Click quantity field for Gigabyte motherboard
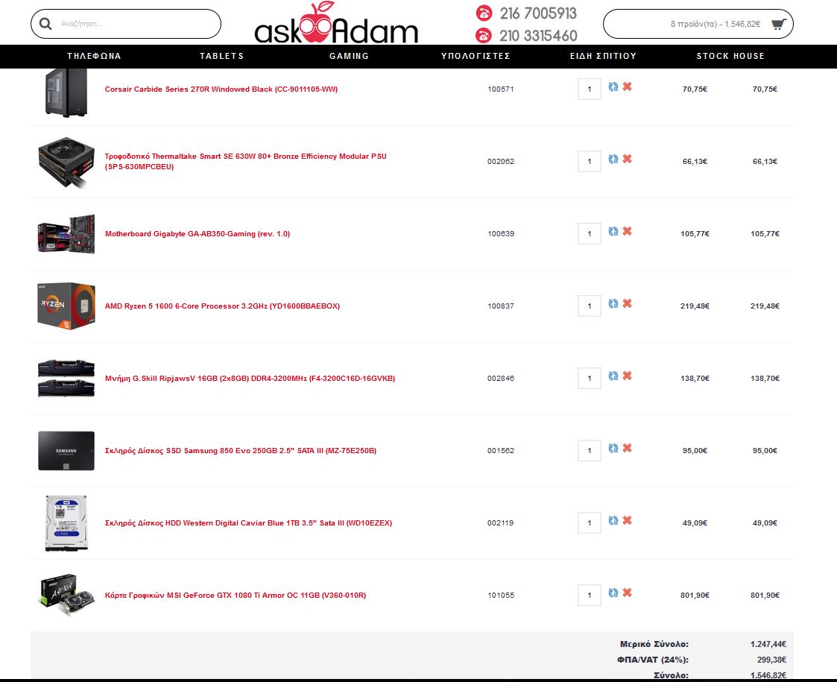Screen dimensions: 837x682 coord(590,234)
